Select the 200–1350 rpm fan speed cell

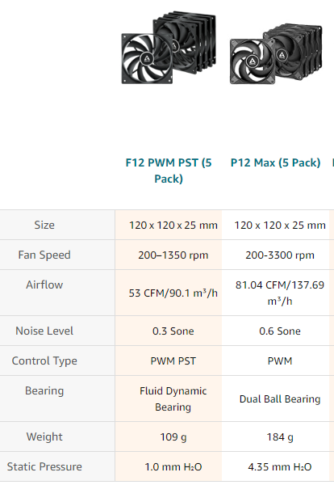173,255
